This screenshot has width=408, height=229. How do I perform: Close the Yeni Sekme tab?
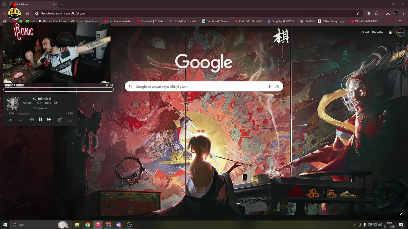click(54, 4)
